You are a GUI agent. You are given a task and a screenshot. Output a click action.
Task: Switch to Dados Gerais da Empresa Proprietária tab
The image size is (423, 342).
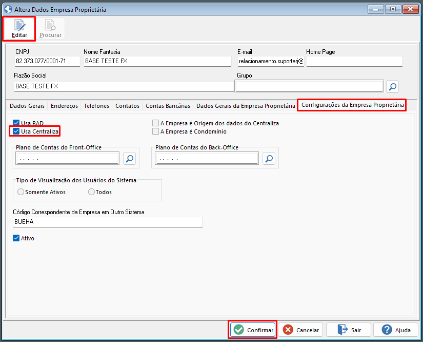[x=246, y=106]
